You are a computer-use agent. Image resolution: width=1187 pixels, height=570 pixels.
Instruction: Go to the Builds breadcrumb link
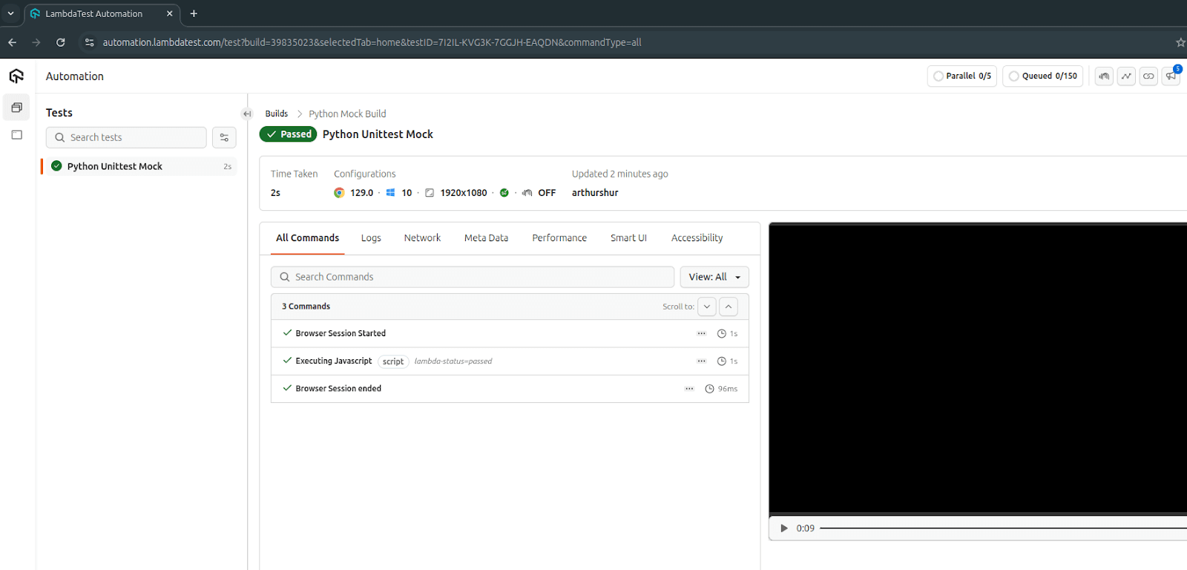(276, 114)
